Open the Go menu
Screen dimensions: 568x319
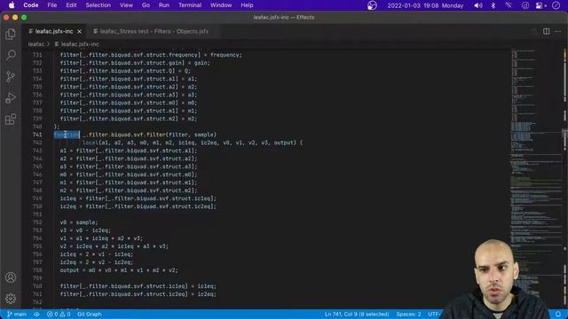pos(146,5)
